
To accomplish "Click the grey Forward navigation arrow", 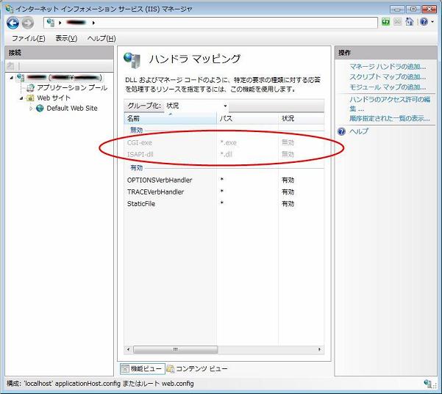I will (x=28, y=23).
